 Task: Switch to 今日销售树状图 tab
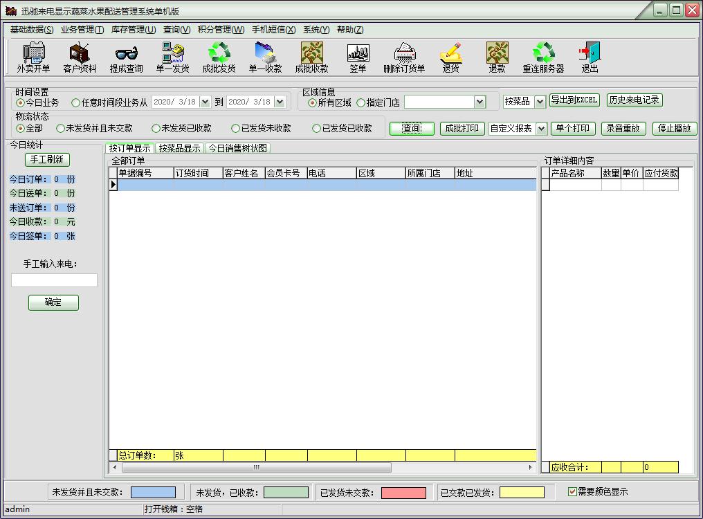[x=237, y=148]
